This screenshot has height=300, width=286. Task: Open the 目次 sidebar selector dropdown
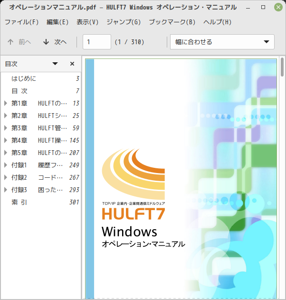click(55, 64)
